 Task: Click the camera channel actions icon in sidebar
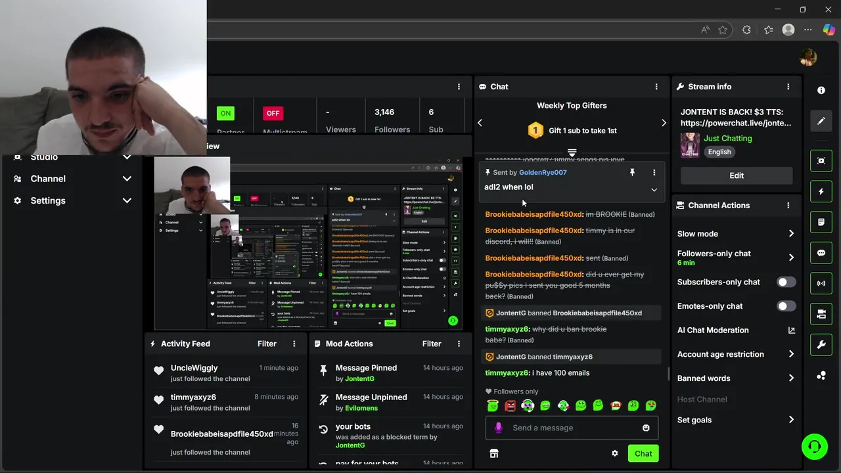tap(821, 315)
